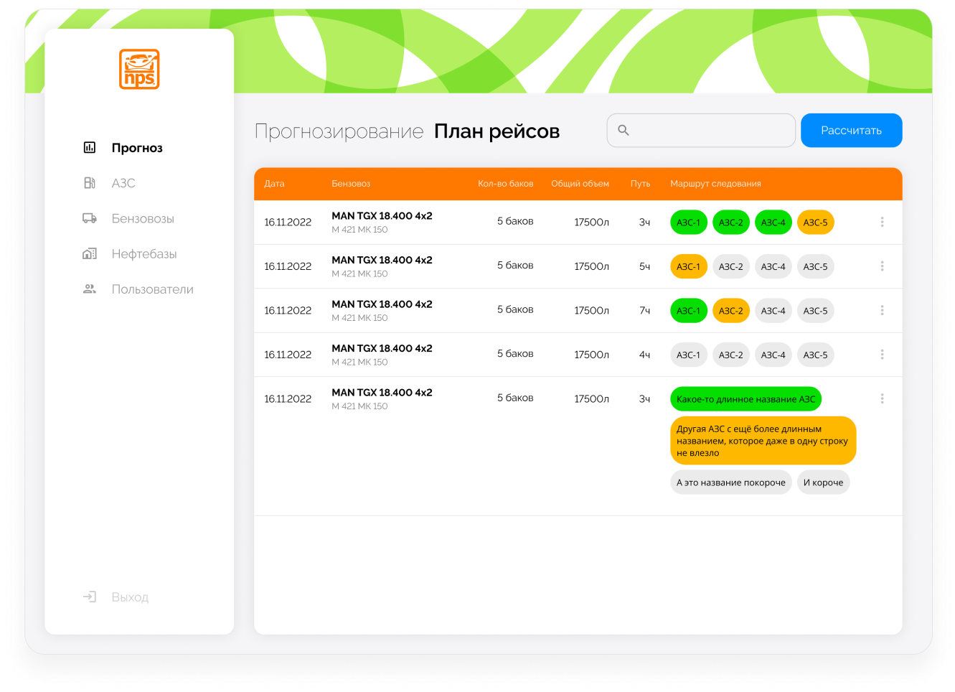This screenshot has height=692, width=955.
Task: Open three-dot menu for the 5ч row
Action: [882, 266]
